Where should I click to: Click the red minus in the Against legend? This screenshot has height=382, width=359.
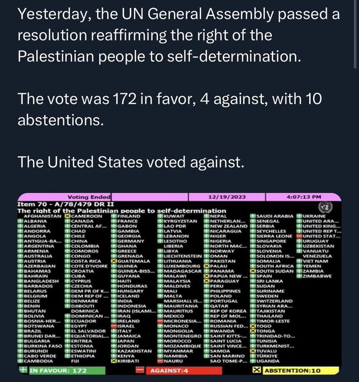[140, 371]
